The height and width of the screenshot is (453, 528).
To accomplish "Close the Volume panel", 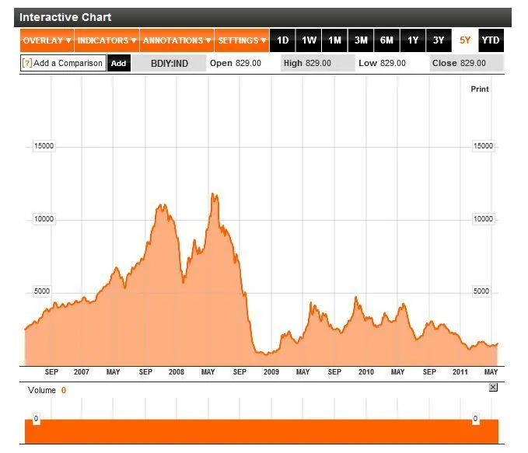I will tap(493, 387).
